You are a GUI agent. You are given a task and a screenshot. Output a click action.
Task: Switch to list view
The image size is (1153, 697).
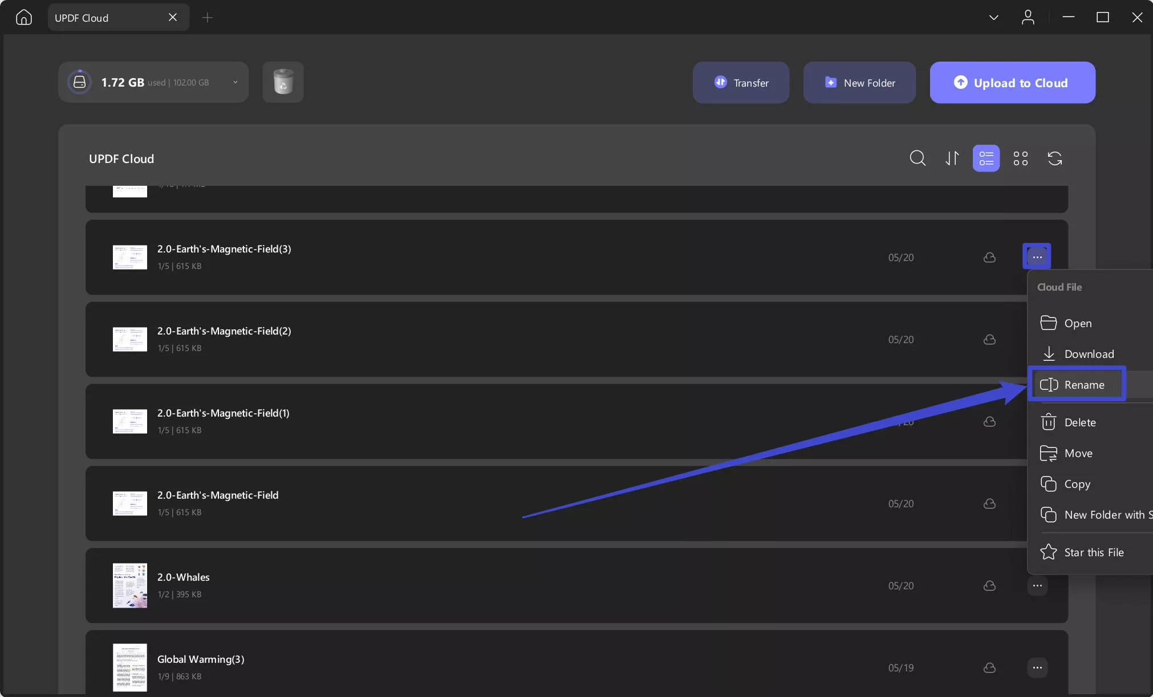click(986, 158)
